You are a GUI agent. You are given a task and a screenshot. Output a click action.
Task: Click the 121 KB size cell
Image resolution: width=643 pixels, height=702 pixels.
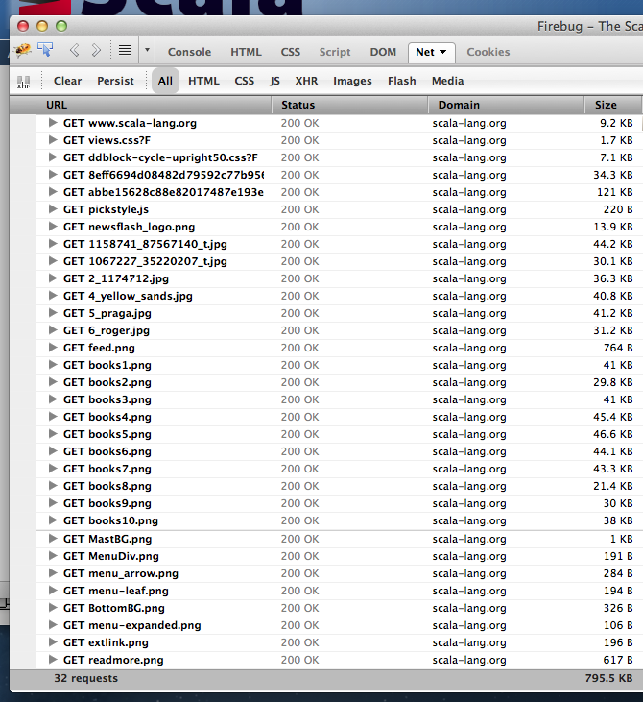coord(615,192)
